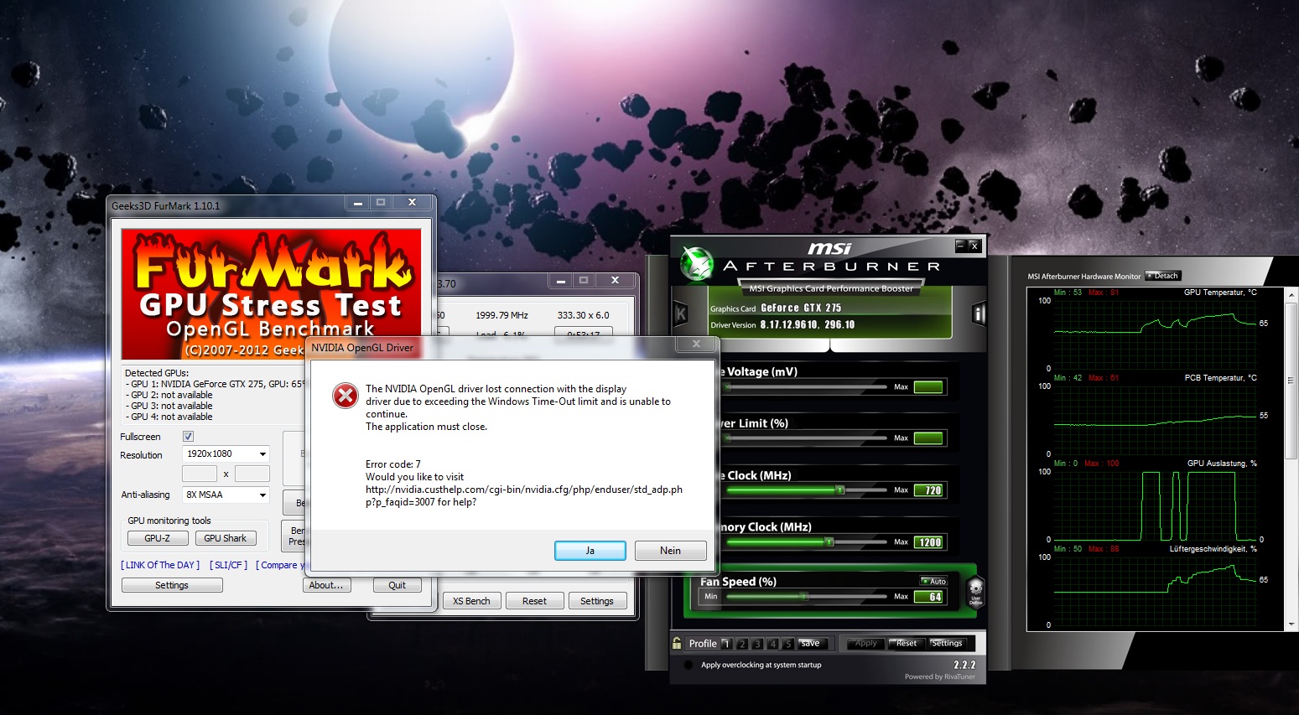The height and width of the screenshot is (715, 1299).
Task: Click the custom width field in FurMark
Action: click(x=200, y=474)
